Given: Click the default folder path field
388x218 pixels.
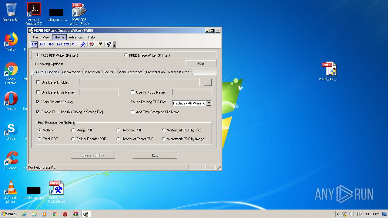Looking at the screenshot, I should point(139,82).
